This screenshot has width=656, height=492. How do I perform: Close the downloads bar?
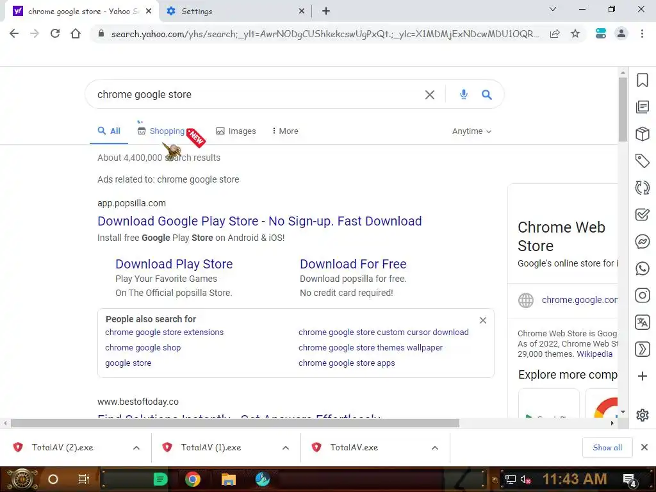[644, 448]
